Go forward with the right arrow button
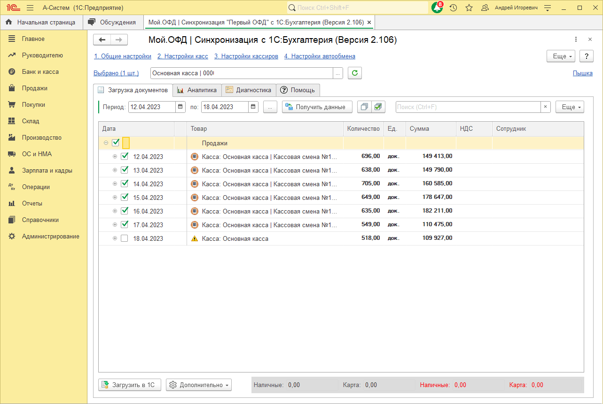 119,40
